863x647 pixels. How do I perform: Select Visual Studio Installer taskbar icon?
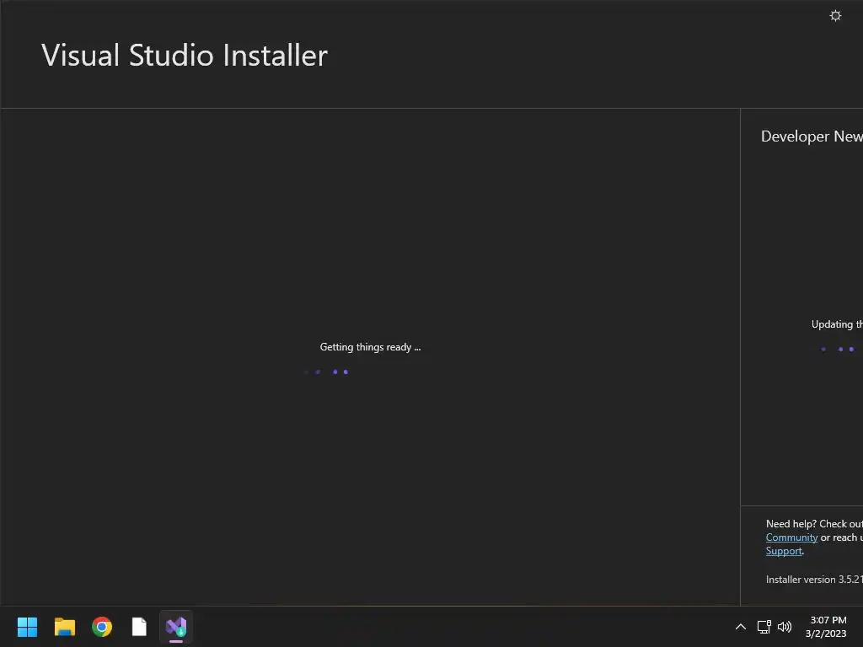(176, 627)
